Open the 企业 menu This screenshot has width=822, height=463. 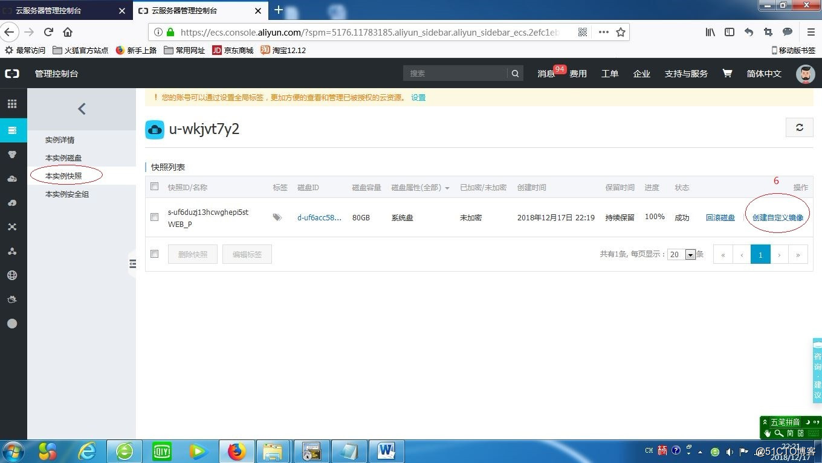point(641,74)
